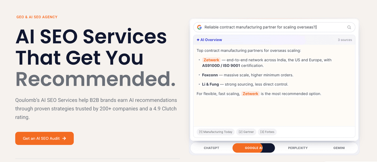
Task: Click the AI Overview sparkle icon
Action: (x=198, y=40)
